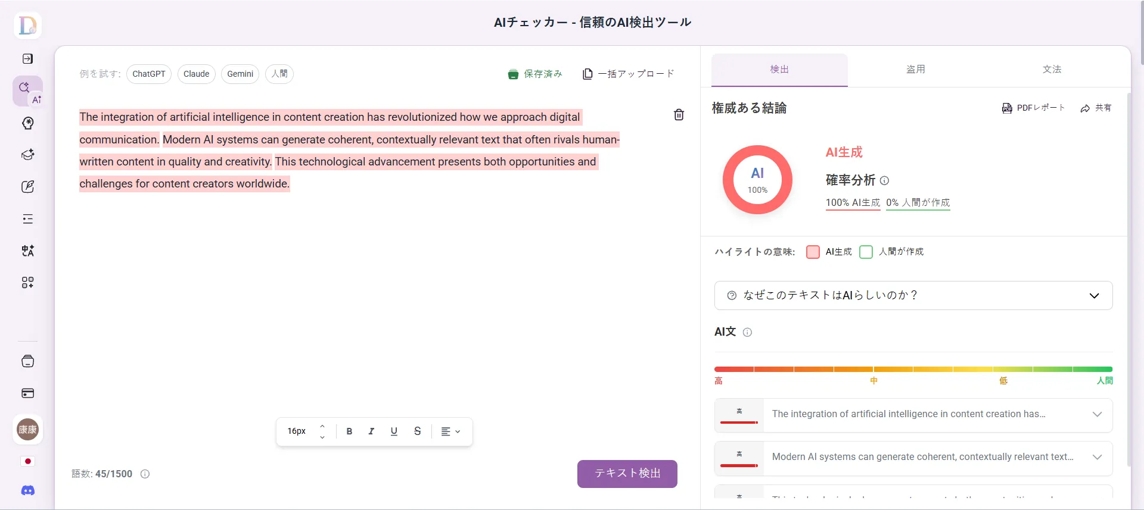
Task: Click the 保存済み saved status
Action: [535, 74]
